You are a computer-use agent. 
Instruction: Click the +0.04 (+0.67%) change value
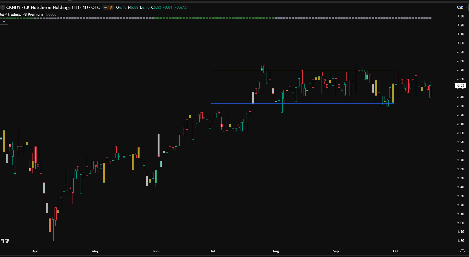tap(175, 8)
